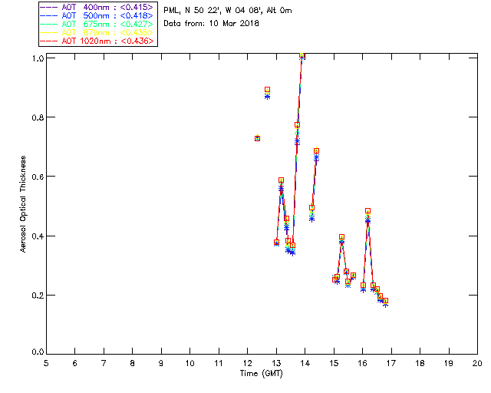This screenshot has height=393, width=491.
Task: Click the 0.8 y-axis tick label
Action: pyautogui.click(x=38, y=118)
